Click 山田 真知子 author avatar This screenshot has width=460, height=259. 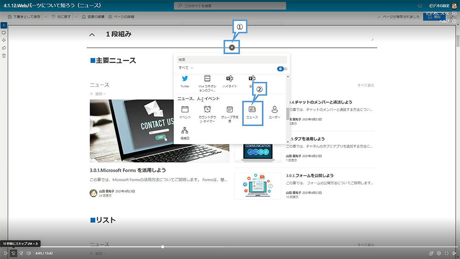[x=93, y=193]
